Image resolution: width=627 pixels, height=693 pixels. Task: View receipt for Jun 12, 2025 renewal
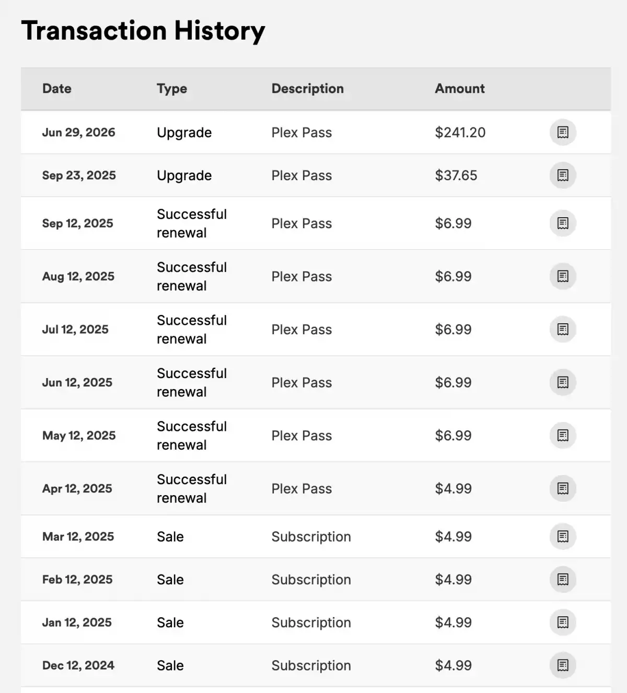click(563, 382)
